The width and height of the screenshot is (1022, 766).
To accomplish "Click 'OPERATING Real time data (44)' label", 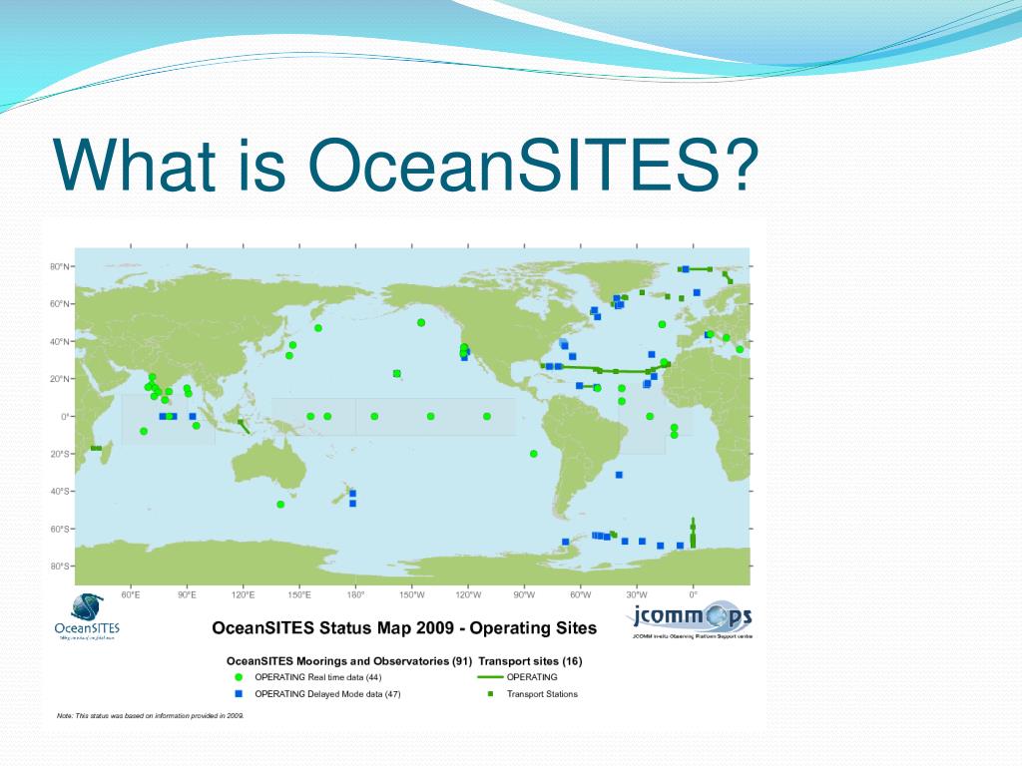I will (318, 677).
